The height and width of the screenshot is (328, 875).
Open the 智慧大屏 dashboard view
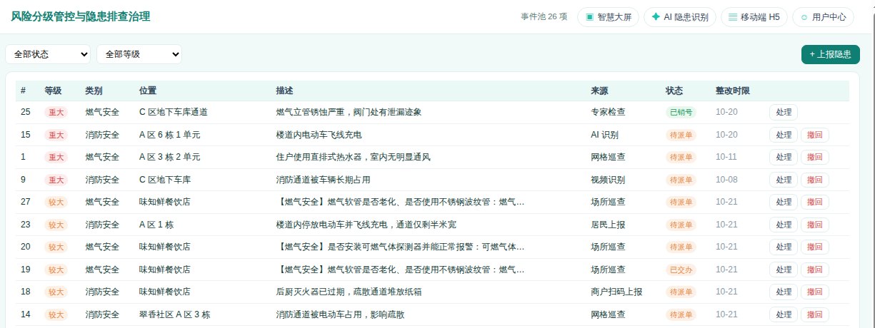[607, 17]
